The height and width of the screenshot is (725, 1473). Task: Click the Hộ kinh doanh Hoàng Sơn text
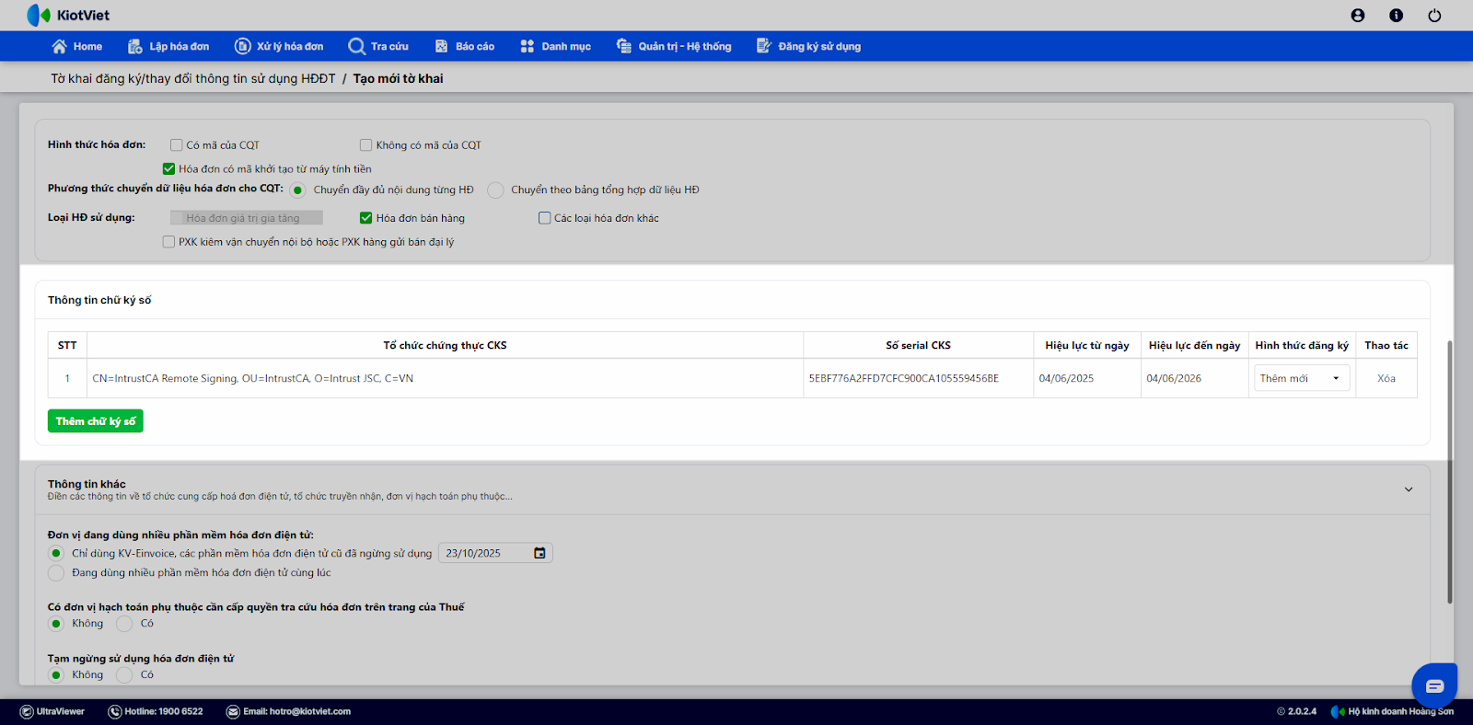click(x=1401, y=711)
